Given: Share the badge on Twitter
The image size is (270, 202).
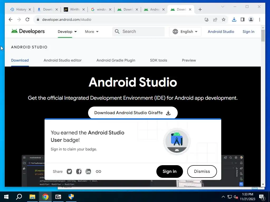Looking at the screenshot, I should (69, 171).
